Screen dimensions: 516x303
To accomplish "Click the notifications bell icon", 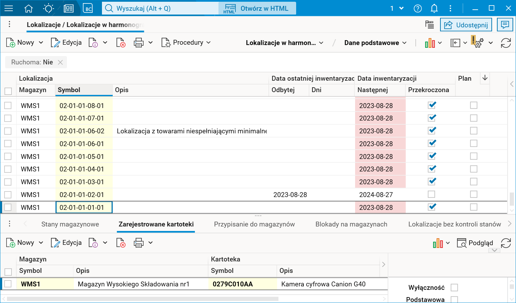I will point(434,8).
